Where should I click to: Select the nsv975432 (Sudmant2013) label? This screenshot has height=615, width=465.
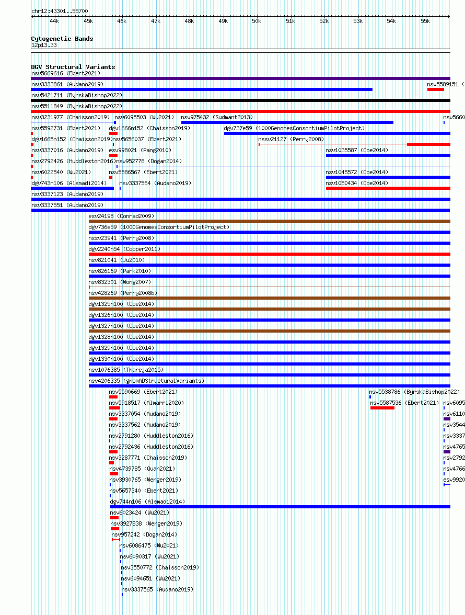click(x=217, y=117)
